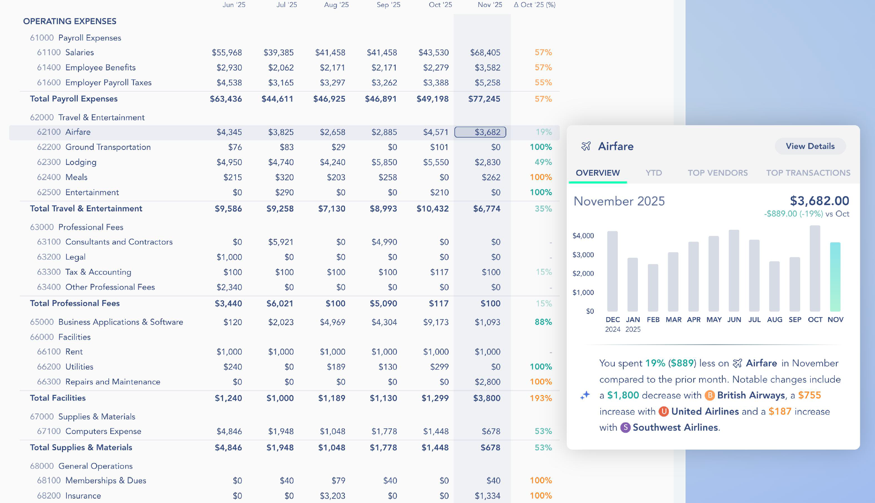Switch to the YTD tab

click(654, 173)
